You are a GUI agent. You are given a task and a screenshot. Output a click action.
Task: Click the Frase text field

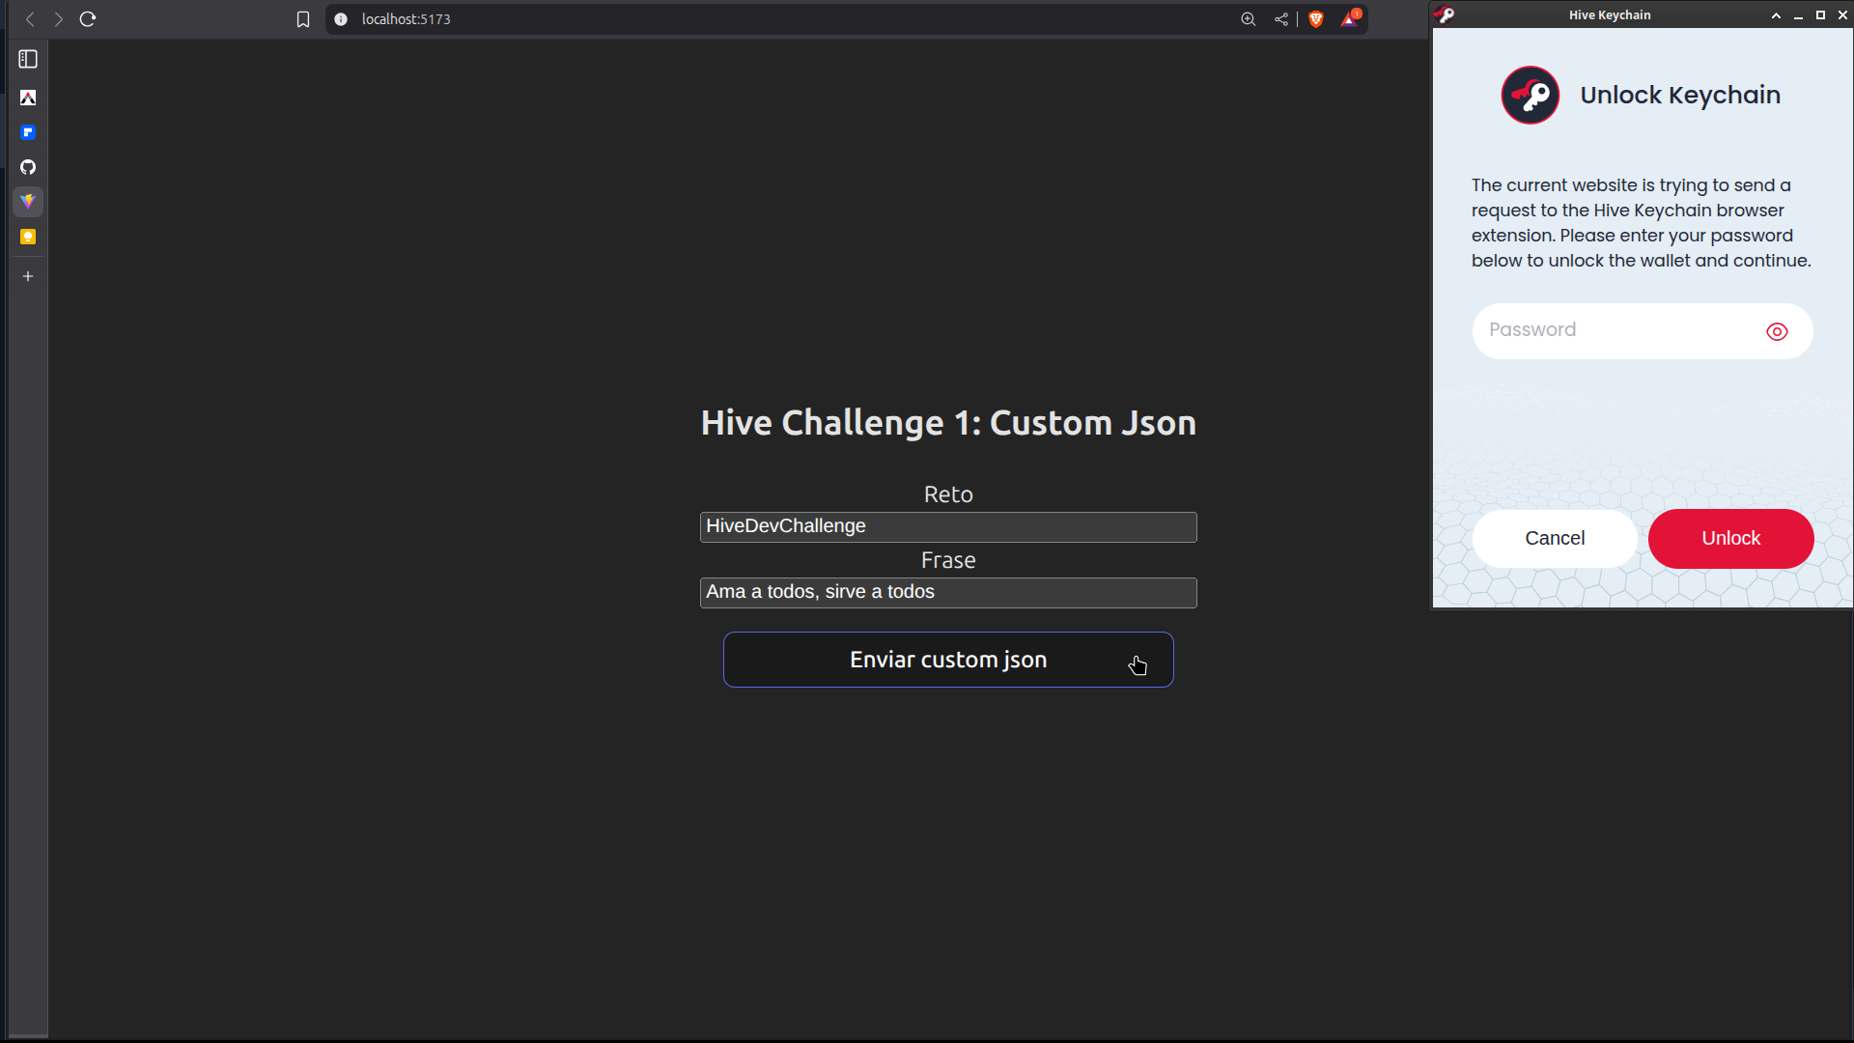(x=948, y=593)
